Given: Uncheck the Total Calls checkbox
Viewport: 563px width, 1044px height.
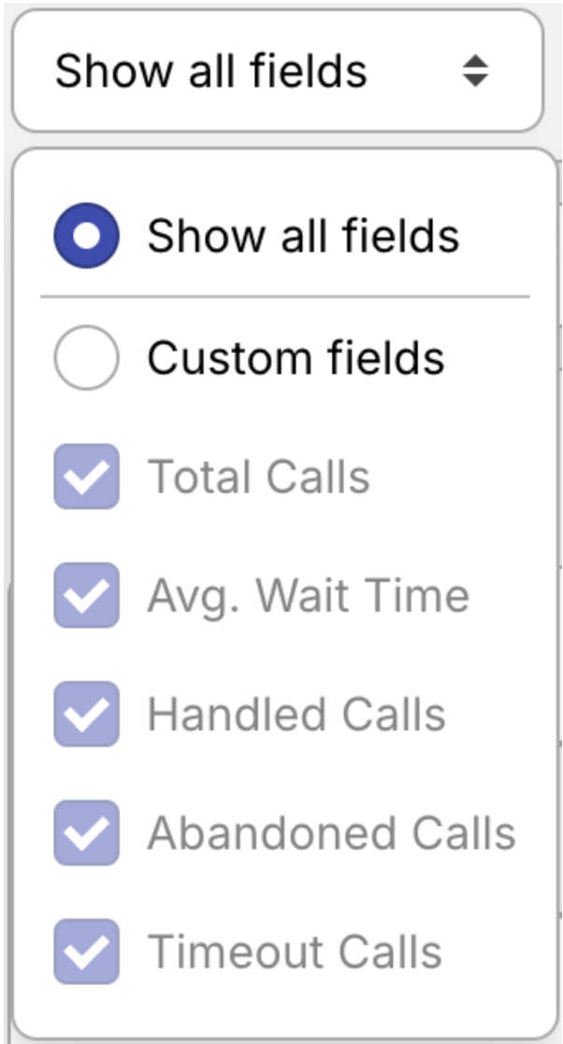Looking at the screenshot, I should click(x=86, y=477).
